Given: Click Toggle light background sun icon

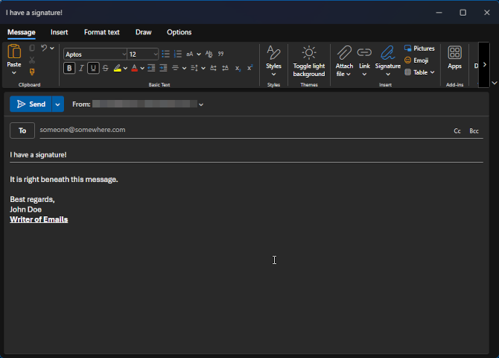Looking at the screenshot, I should click(x=308, y=53).
